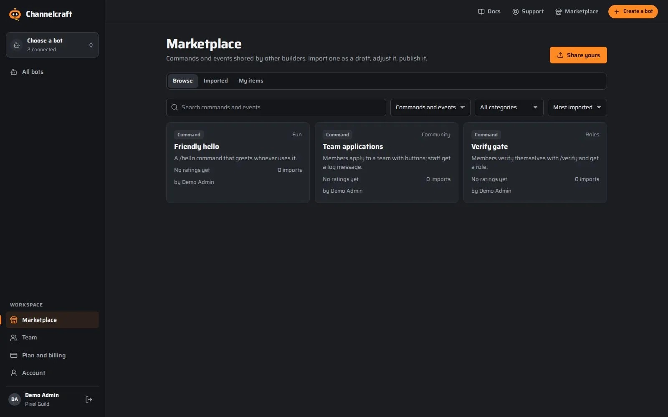Open Account settings in sidebar
Viewport: 668px width, 417px height.
(52, 373)
